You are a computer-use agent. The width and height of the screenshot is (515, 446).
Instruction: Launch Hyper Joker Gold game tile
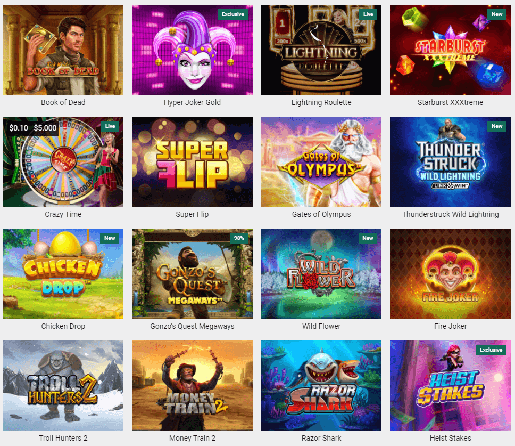click(192, 50)
